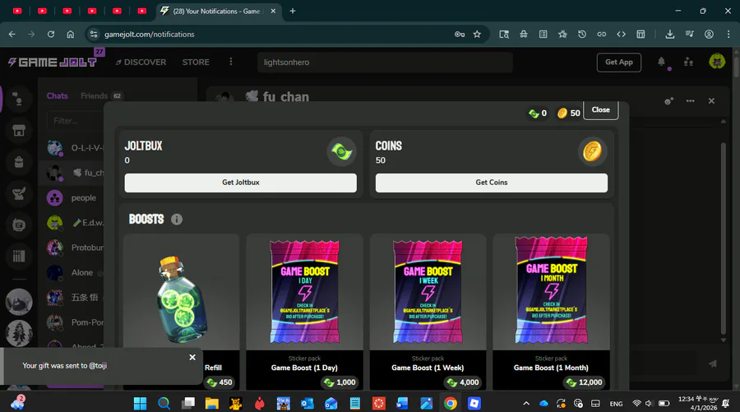Viewport: 740px width, 412px height.
Task: Open Windows taskbar search
Action: 164,404
